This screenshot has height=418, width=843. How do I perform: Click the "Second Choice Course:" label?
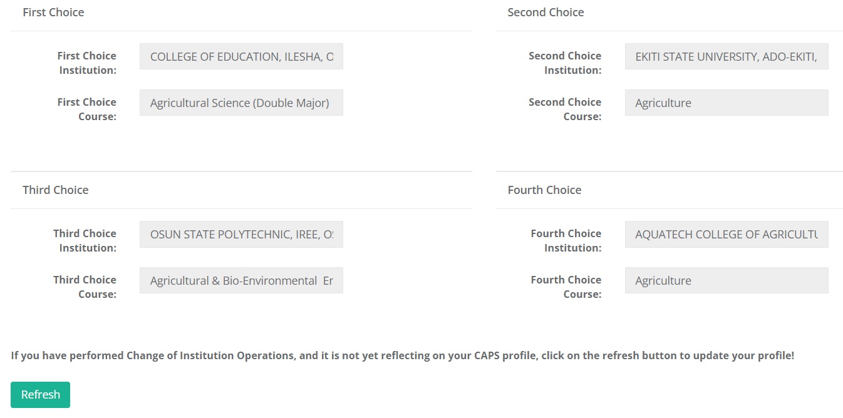(565, 110)
